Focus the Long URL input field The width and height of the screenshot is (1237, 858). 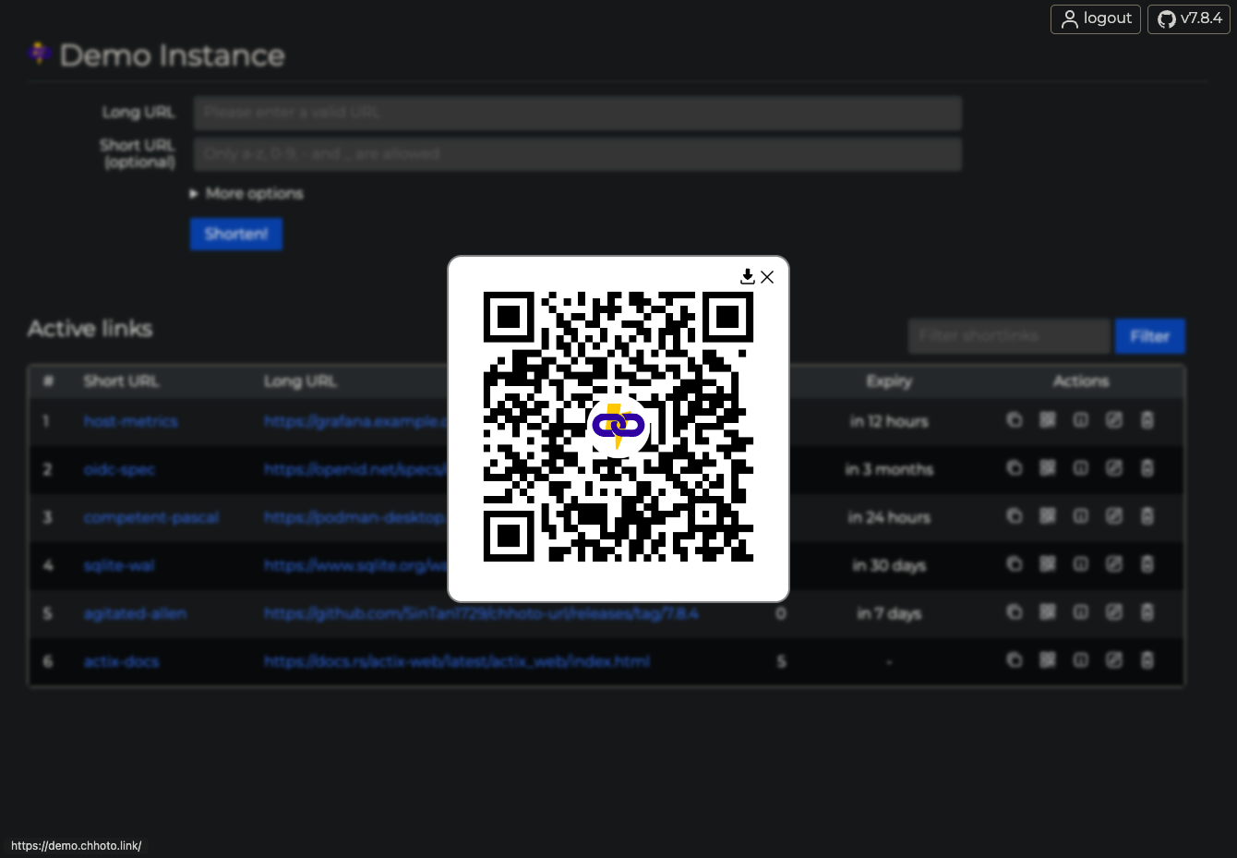click(578, 113)
